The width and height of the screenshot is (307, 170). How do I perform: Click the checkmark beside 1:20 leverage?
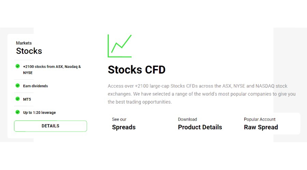tap(18, 112)
